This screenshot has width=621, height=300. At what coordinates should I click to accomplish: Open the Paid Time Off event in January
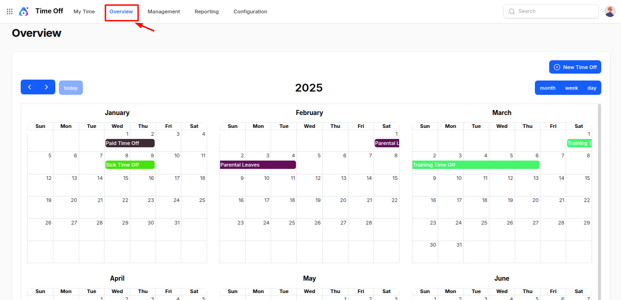(x=130, y=143)
